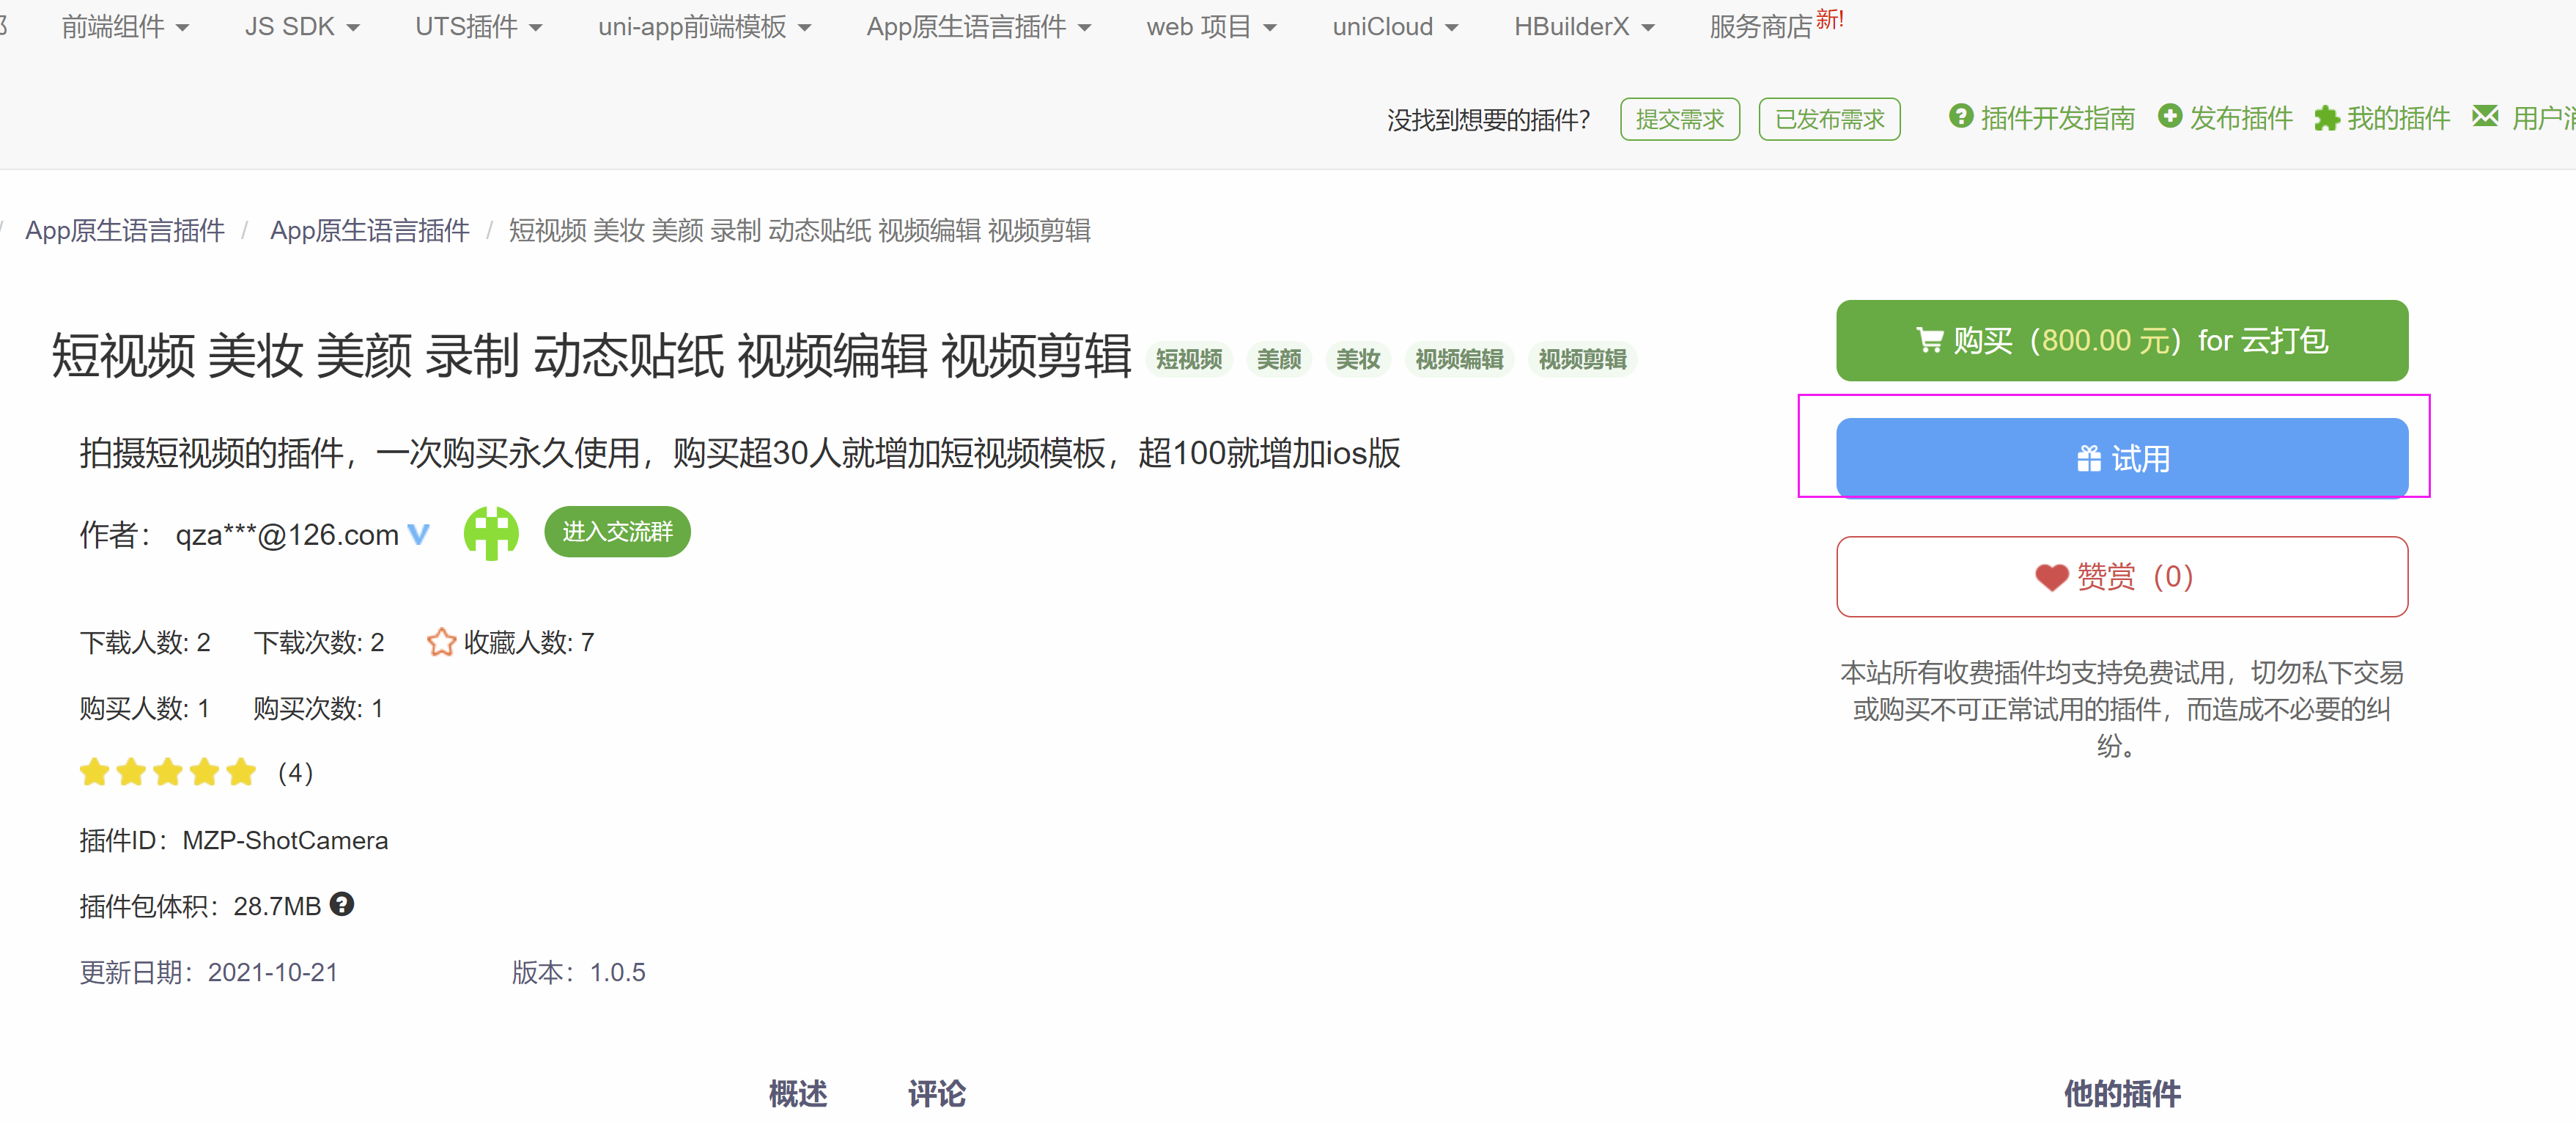
Task: Click author name qza***@126.com
Action: click(287, 535)
